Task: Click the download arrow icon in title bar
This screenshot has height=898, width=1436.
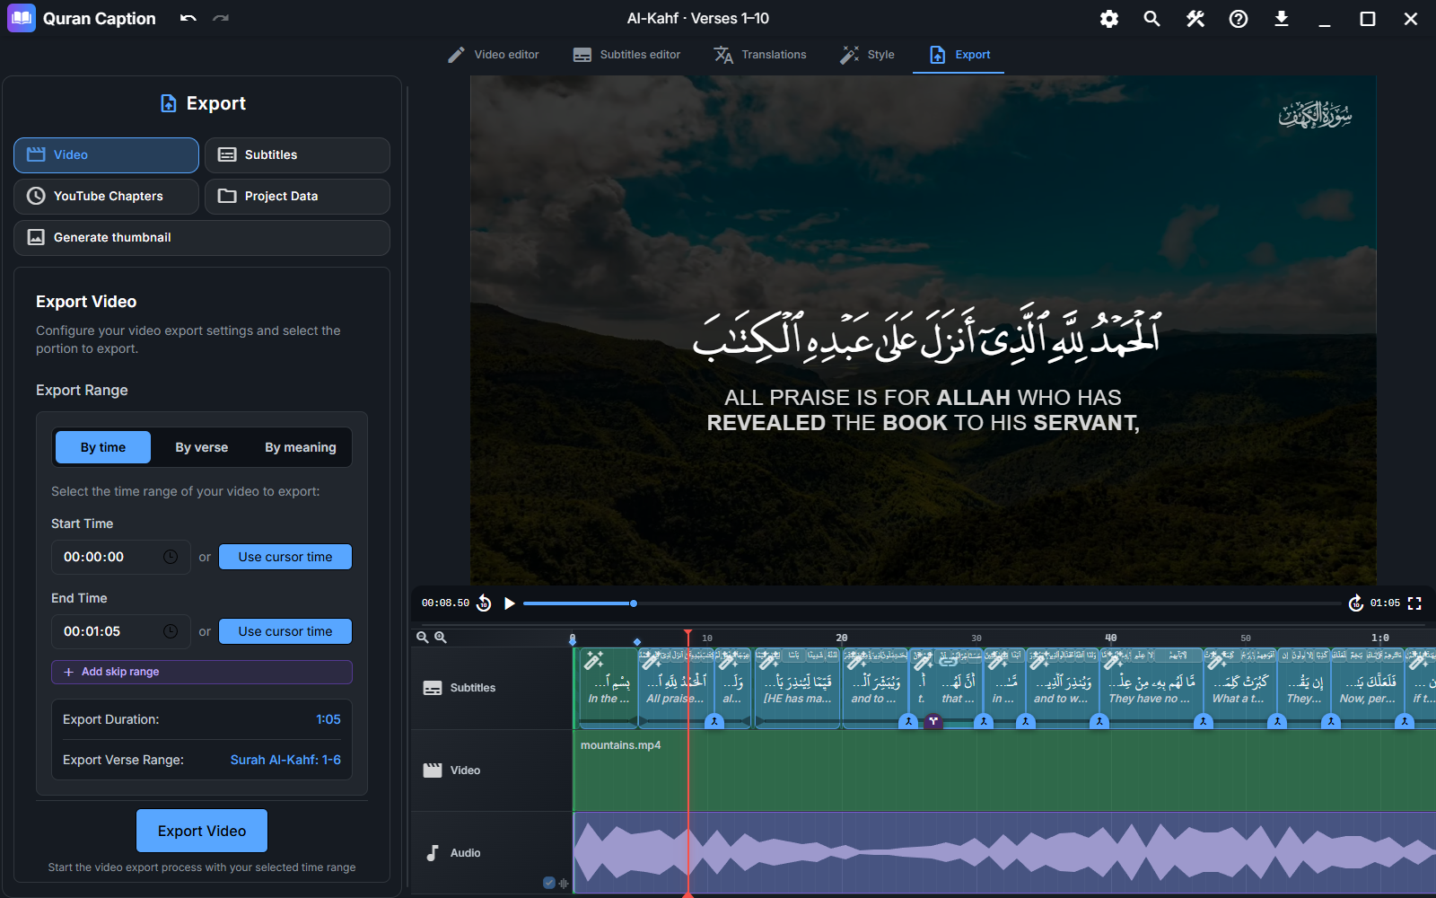Action: (x=1282, y=19)
